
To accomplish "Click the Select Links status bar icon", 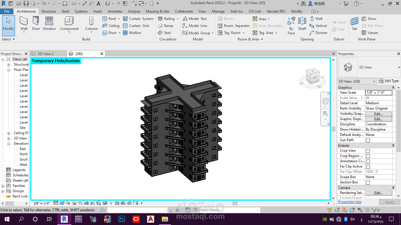I will 330,210.
